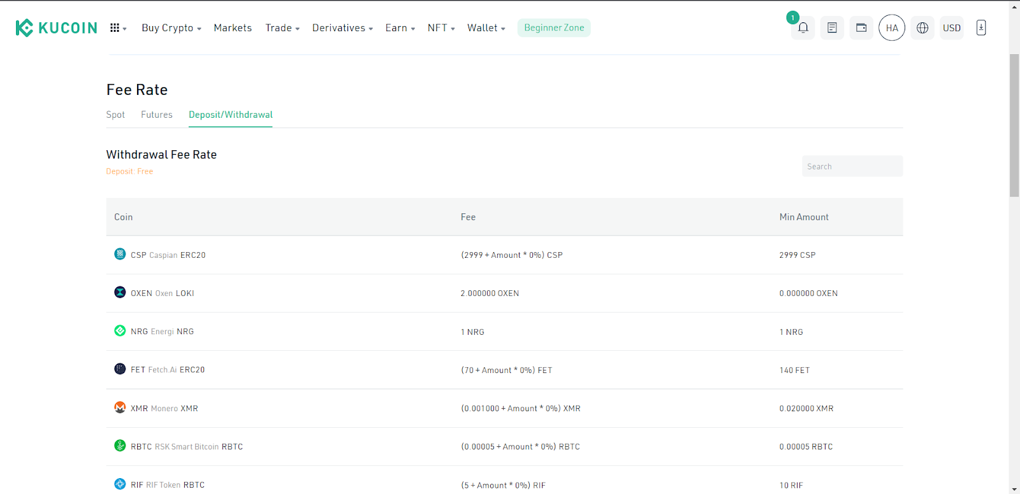Expand the Derivatives dropdown
The image size is (1020, 494).
coord(342,28)
